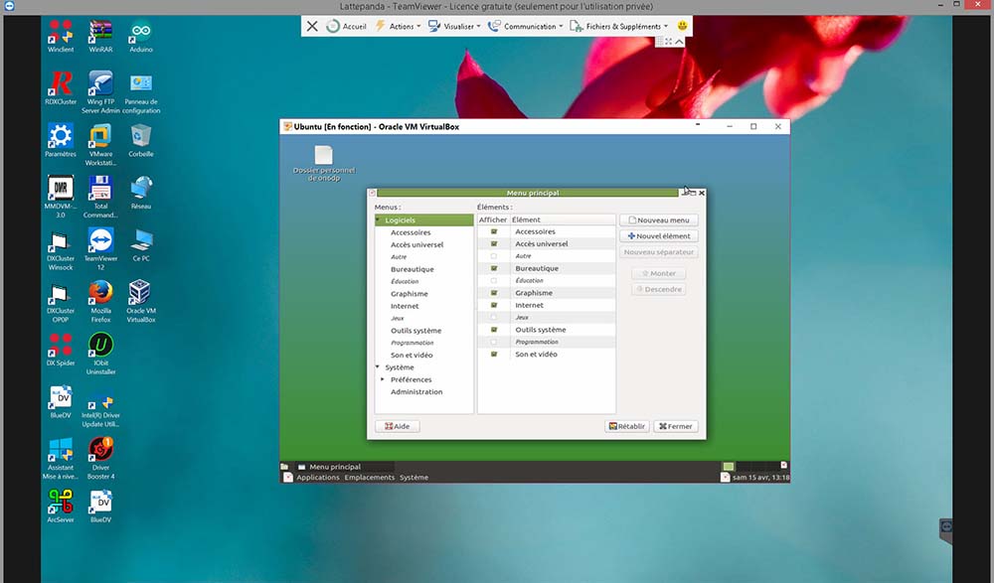
Task: Open Ubuntu Applications panel menu
Action: coord(318,477)
